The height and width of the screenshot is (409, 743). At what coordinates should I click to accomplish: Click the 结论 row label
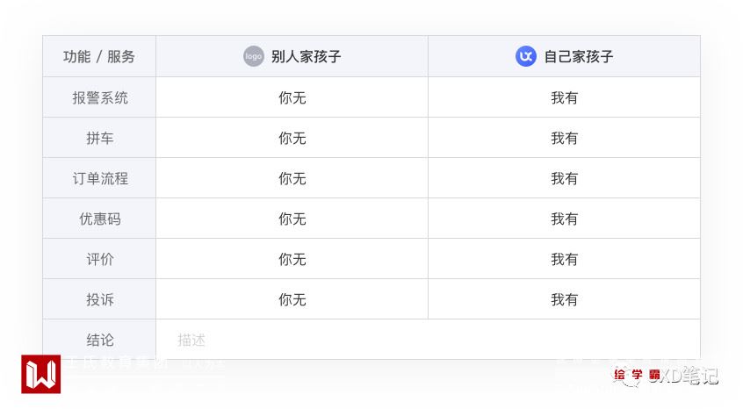(x=100, y=340)
